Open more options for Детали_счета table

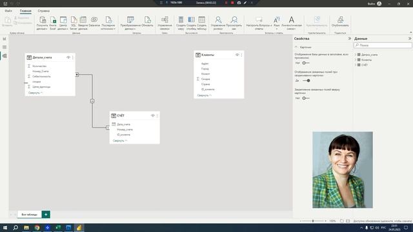pos(73,57)
